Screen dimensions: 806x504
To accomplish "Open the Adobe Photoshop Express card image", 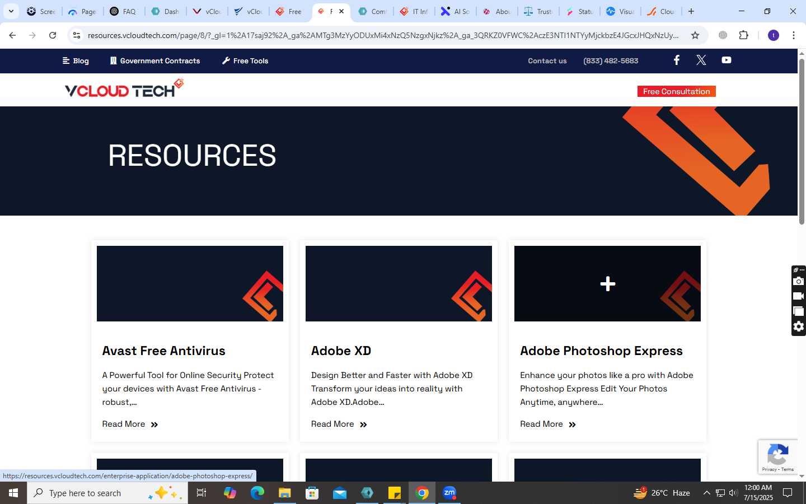I will [x=607, y=283].
